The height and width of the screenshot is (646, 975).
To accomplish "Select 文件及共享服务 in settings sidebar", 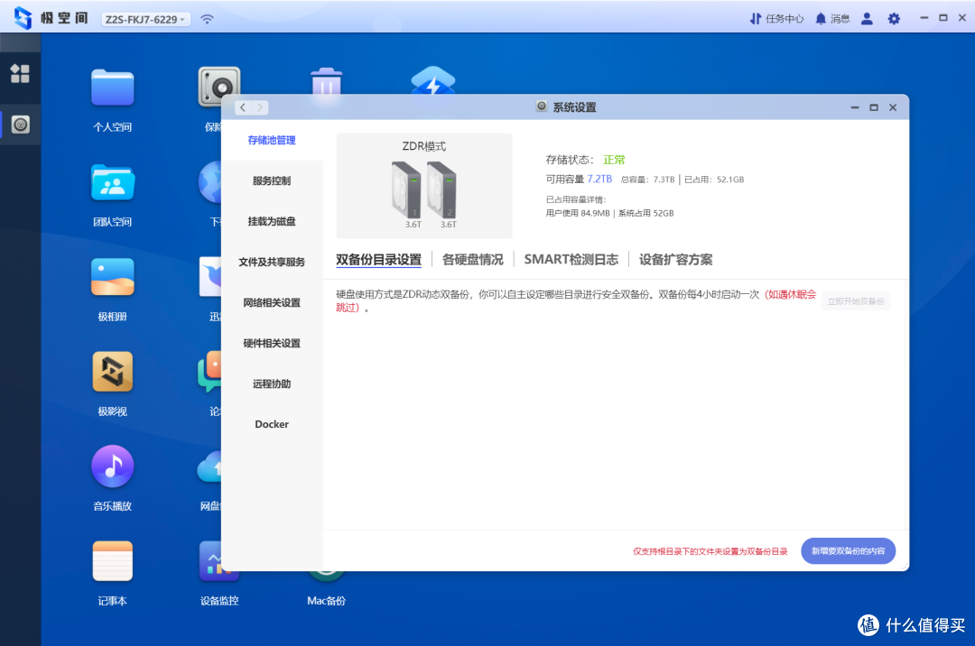I will (x=272, y=263).
